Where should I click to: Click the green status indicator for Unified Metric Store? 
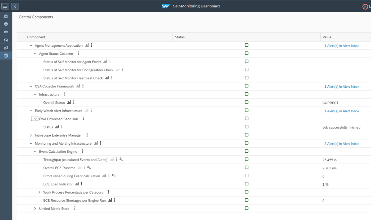[x=246, y=208]
